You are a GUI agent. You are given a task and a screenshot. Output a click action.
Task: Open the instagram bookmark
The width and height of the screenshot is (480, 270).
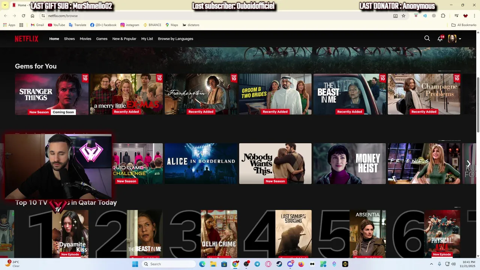coord(130,25)
